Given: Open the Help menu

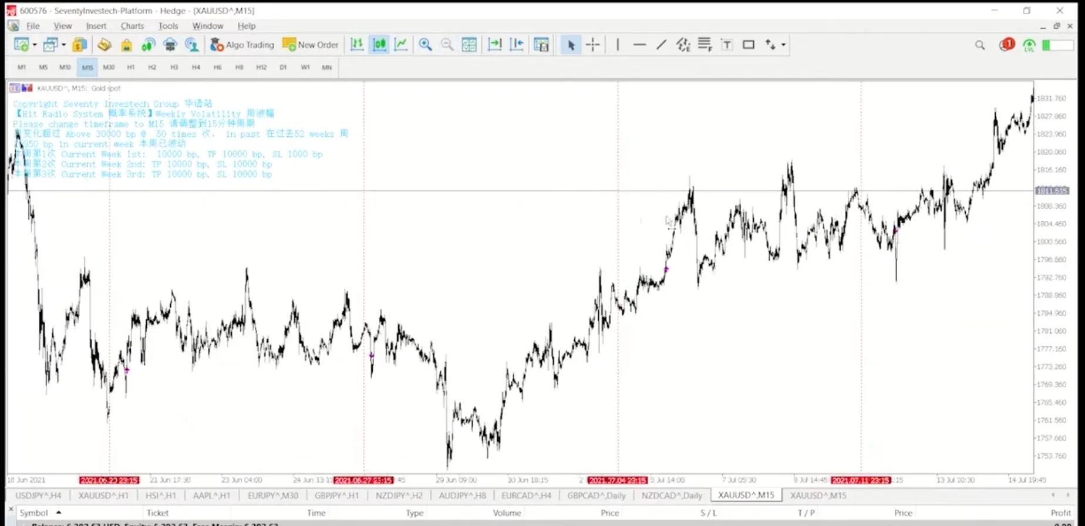Looking at the screenshot, I should 247,26.
